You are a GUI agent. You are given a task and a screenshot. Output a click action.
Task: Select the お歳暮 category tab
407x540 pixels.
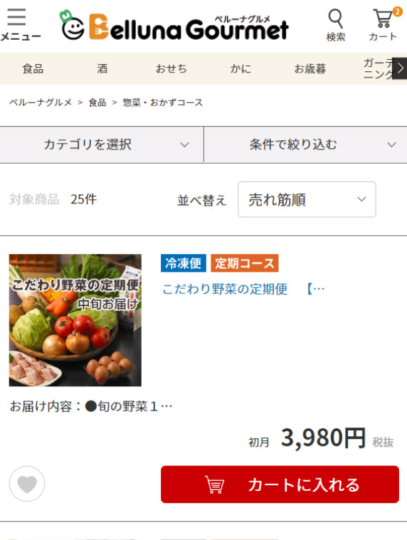pos(310,68)
